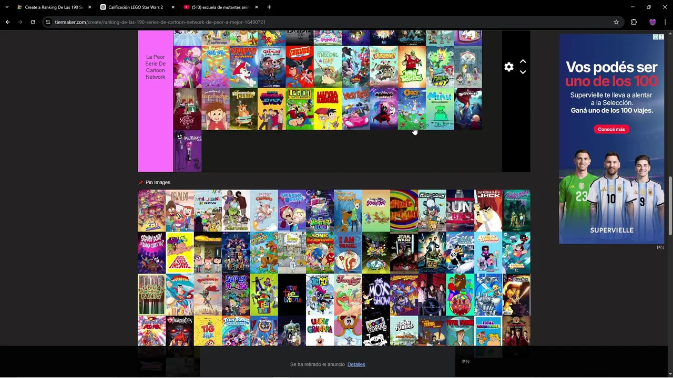The image size is (673, 378).
Task: Pick the Toontorial image
Action: point(376,331)
